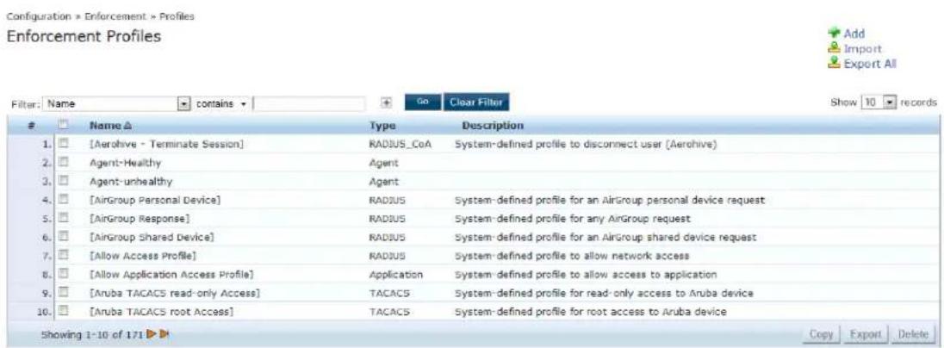Check the Agent-Healthy row checkbox
This screenshot has height=348, width=944.
click(65, 163)
